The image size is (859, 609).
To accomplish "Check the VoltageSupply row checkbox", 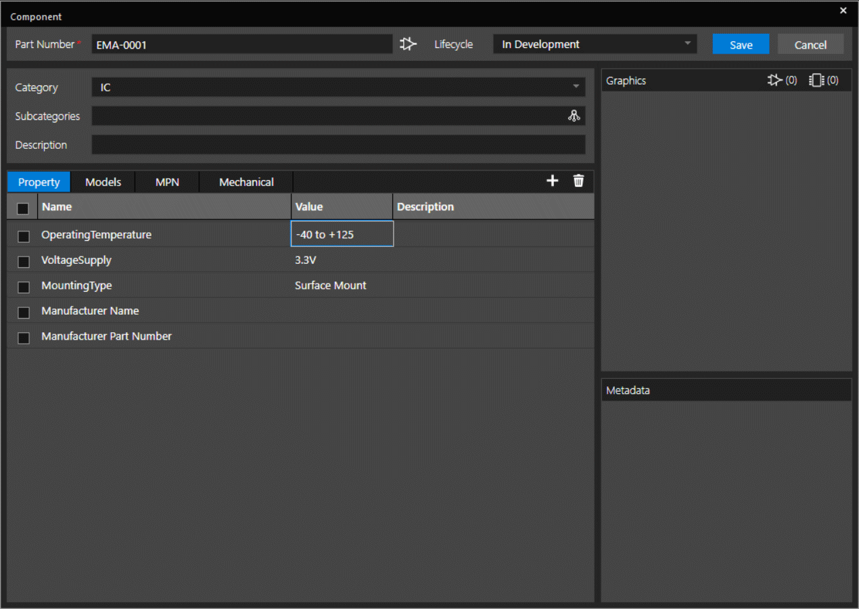I will coord(24,262).
